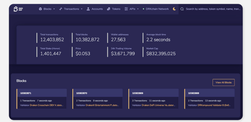Screen dimensions: 251x122
Task: Click the Market Cap value $832,395,025
Action: (161, 54)
